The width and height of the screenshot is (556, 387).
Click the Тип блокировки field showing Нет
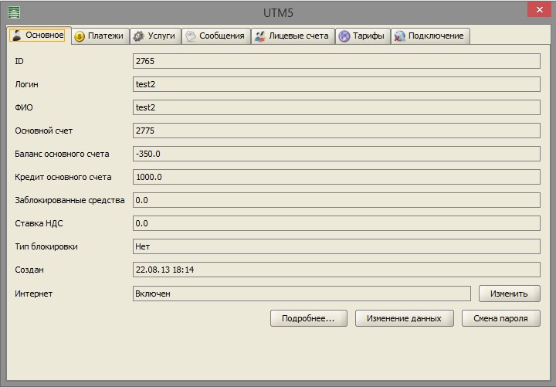(x=337, y=246)
